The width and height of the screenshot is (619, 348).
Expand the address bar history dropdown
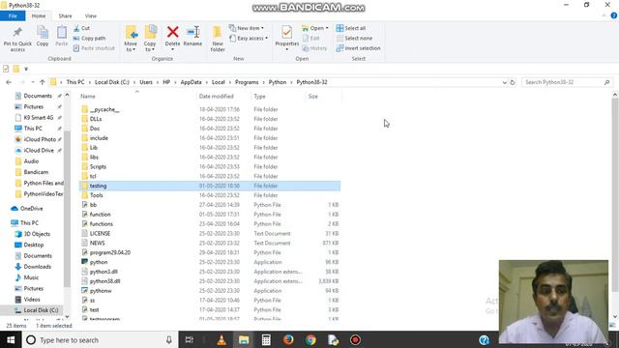pos(505,82)
